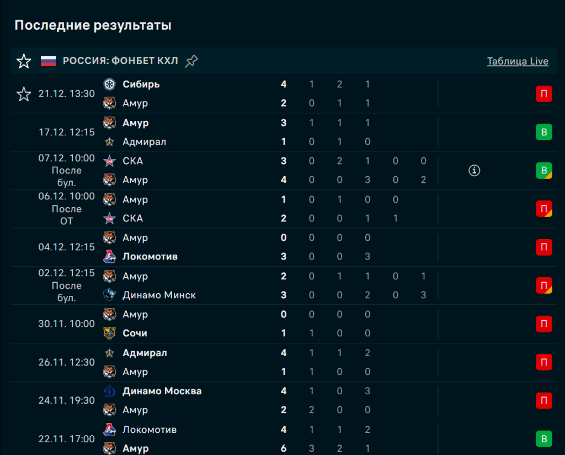
Task: Open the Амур vs Адмирал match on 17.12
Action: [x=221, y=133]
